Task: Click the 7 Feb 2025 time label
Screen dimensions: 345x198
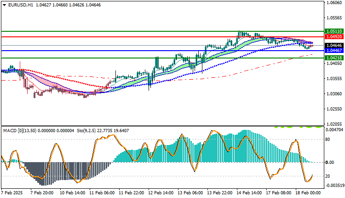Action: [12, 193]
